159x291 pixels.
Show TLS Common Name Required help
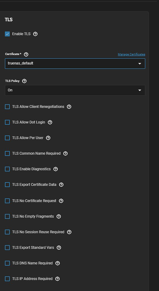click(x=65, y=153)
